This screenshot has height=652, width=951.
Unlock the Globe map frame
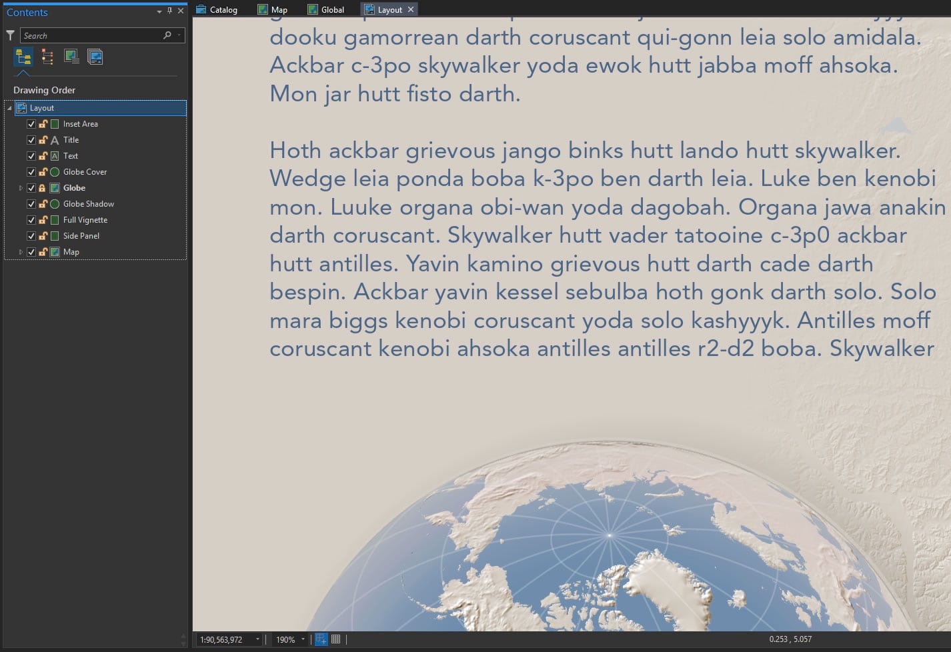[43, 188]
